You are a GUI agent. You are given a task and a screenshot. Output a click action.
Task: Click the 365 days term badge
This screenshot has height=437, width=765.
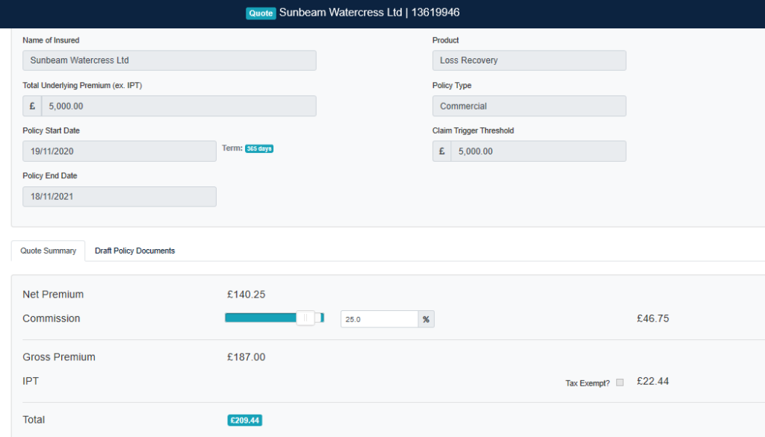pyautogui.click(x=259, y=148)
